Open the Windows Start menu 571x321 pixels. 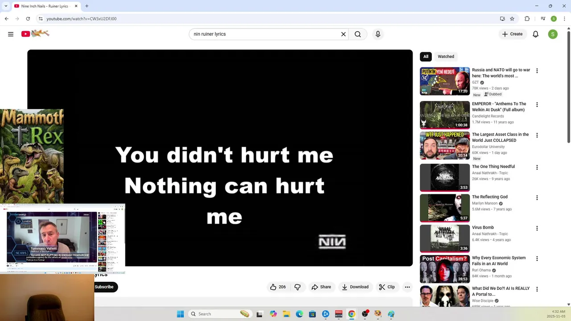180,314
